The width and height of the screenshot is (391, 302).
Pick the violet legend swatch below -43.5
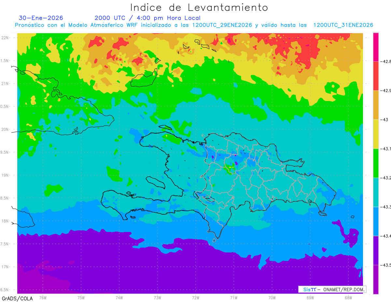(x=376, y=280)
